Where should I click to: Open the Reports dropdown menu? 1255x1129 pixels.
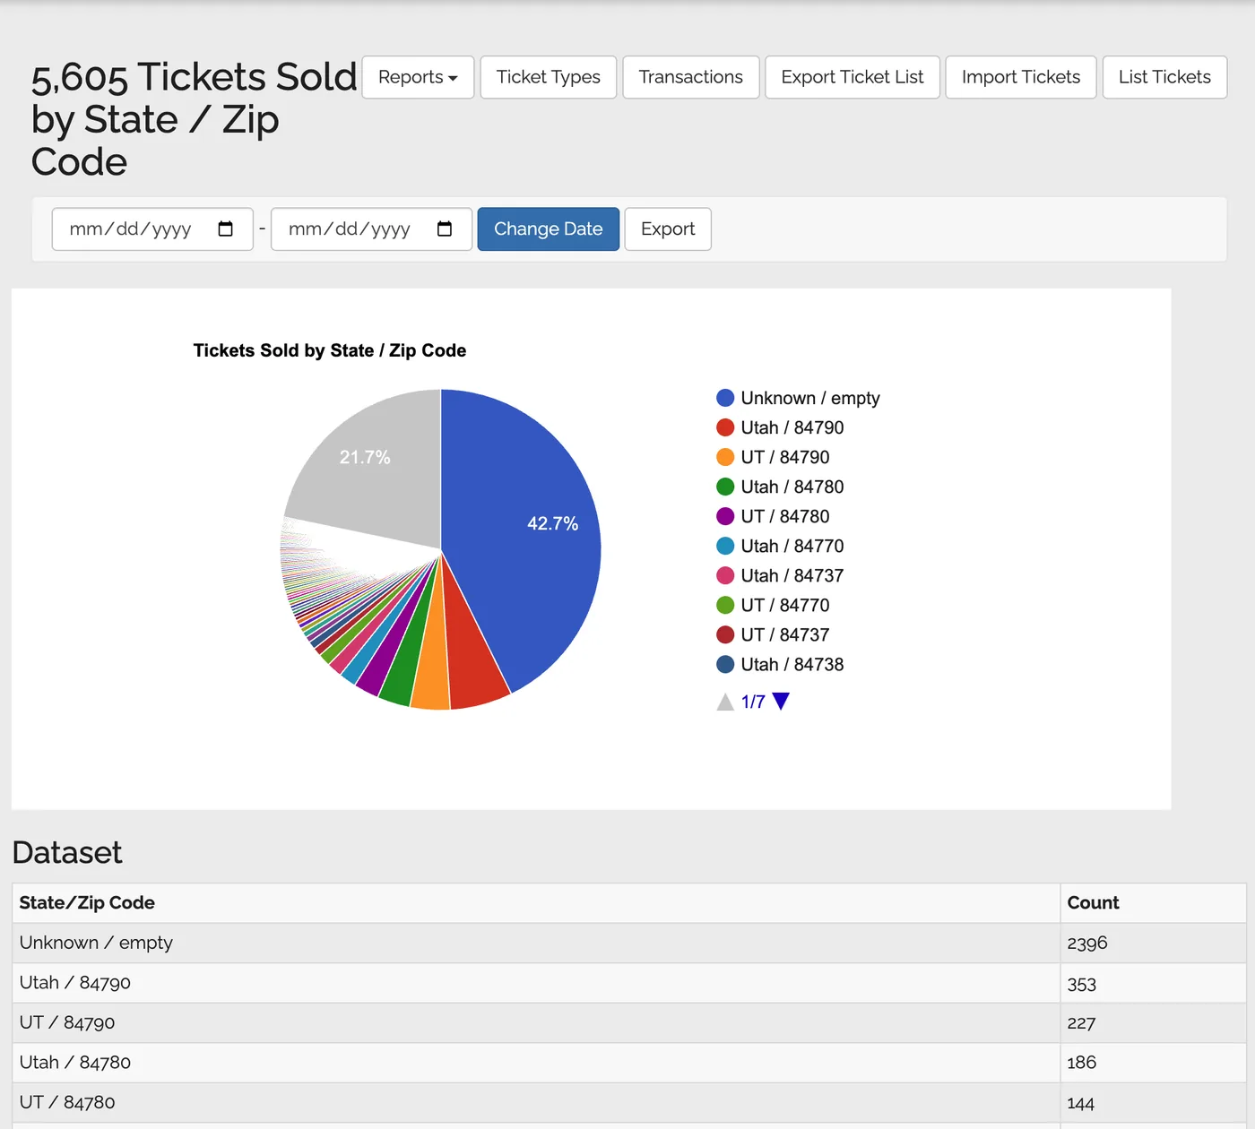tap(418, 77)
